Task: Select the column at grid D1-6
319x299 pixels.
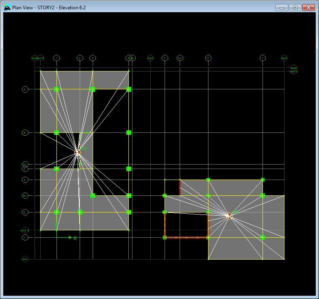Action: [208, 196]
